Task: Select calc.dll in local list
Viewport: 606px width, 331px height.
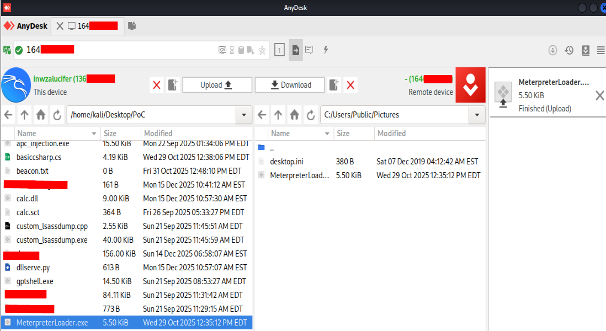Action: pyautogui.click(x=126, y=199)
